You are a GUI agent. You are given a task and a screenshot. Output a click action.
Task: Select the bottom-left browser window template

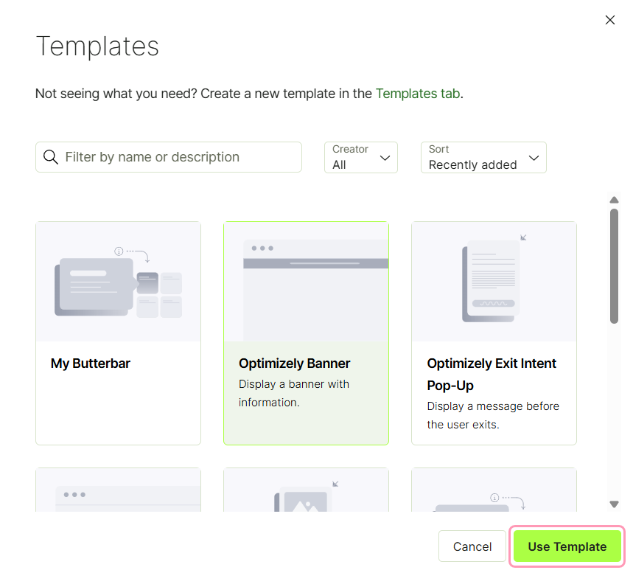pos(119,490)
